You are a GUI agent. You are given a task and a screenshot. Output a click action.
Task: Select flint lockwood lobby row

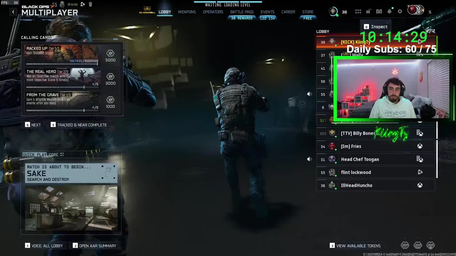click(x=375, y=172)
